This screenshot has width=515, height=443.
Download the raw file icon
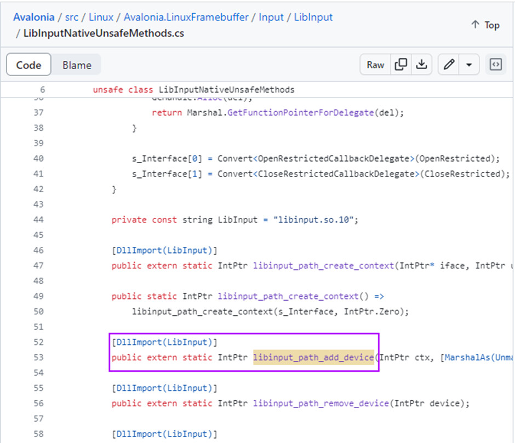[x=421, y=65]
